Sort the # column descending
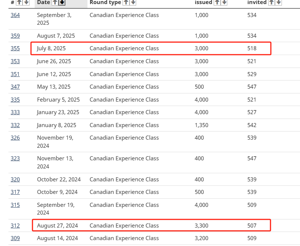300x246 pixels. coord(26,3)
